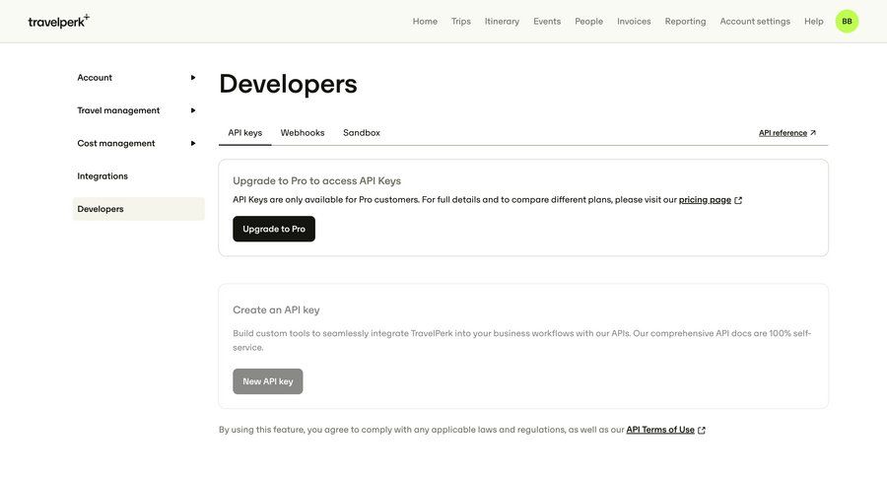Select Developers in the sidebar
The image size is (887, 477).
pos(101,209)
